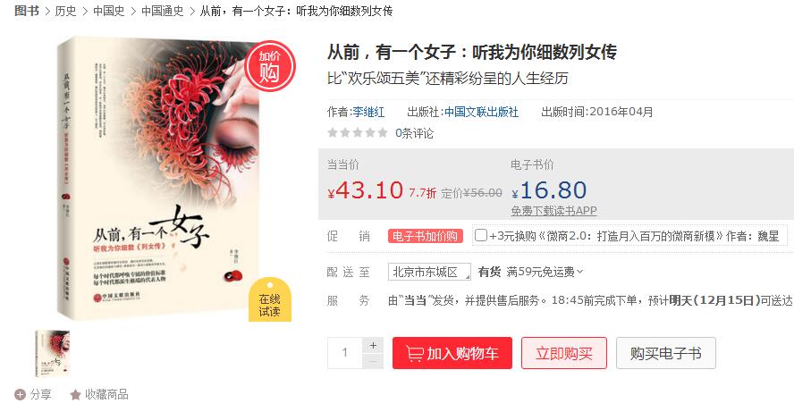
Task: Click the 收藏商品 star icon
Action: (x=75, y=395)
